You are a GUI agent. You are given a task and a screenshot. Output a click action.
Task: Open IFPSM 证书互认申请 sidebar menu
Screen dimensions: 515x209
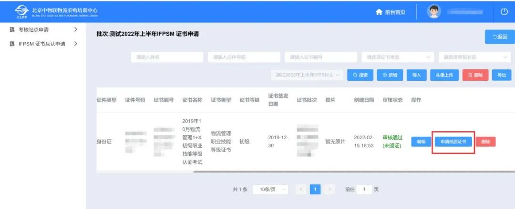tap(41, 44)
